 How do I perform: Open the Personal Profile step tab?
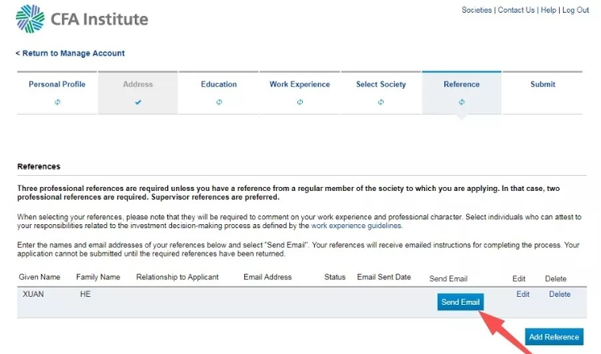coord(57,84)
